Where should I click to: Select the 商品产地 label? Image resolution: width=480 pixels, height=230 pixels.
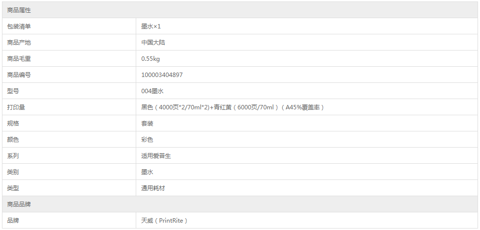(19, 43)
